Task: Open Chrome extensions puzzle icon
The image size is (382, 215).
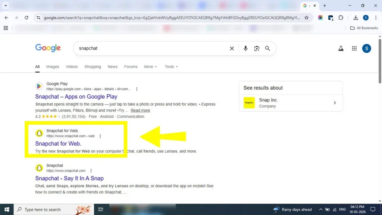Action: point(341,18)
